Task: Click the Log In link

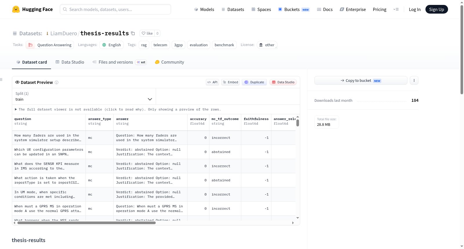Action: point(415,9)
